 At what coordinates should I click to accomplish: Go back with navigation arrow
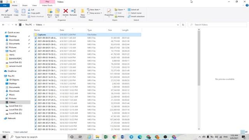tap(4, 25)
